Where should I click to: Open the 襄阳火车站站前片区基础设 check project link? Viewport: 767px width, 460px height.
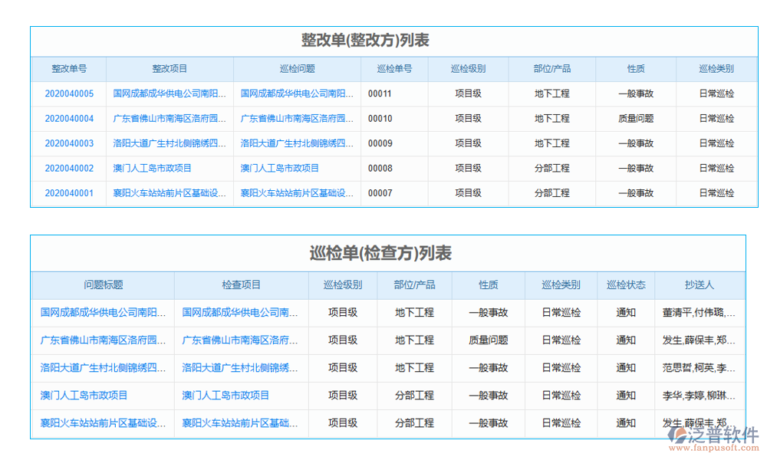coord(239,423)
